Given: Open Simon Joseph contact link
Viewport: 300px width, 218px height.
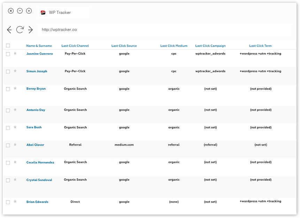Looking at the screenshot, I should point(37,71).
